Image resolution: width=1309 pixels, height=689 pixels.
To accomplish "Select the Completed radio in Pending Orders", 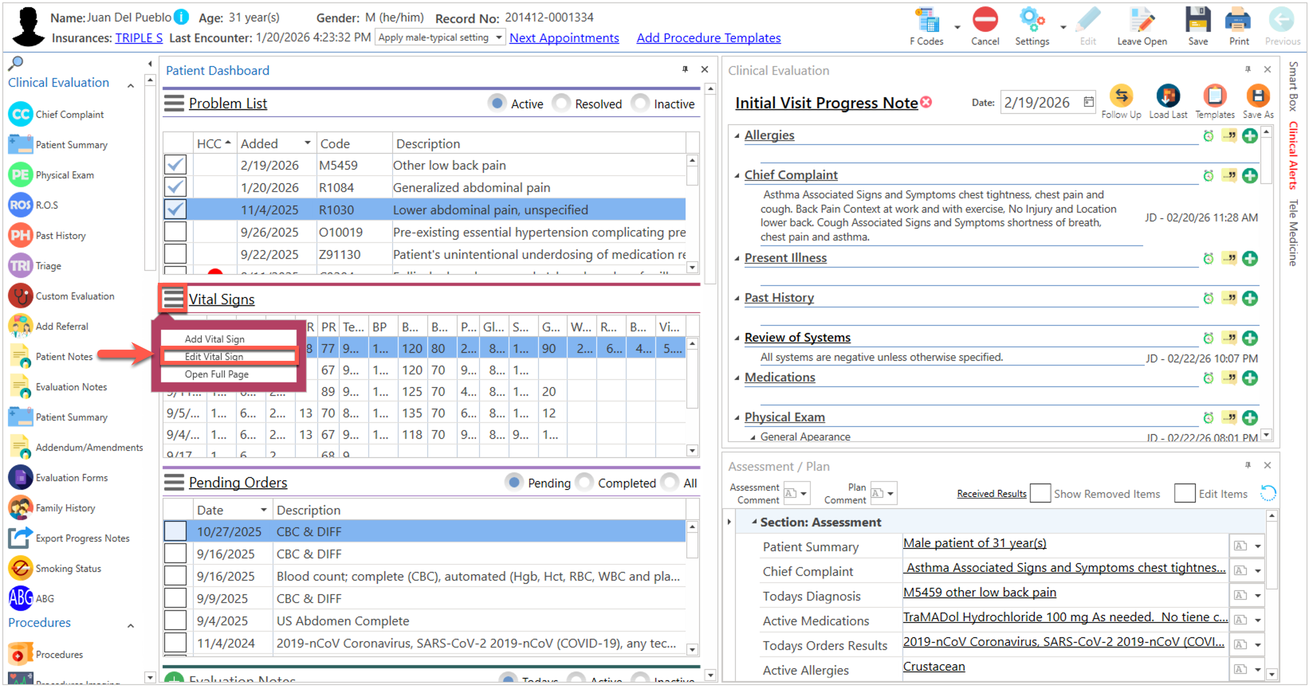I will click(x=584, y=483).
